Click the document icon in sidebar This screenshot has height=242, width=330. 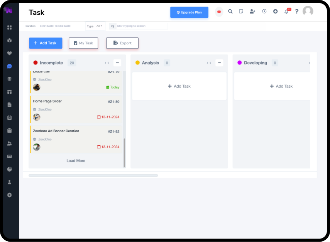coord(10,105)
